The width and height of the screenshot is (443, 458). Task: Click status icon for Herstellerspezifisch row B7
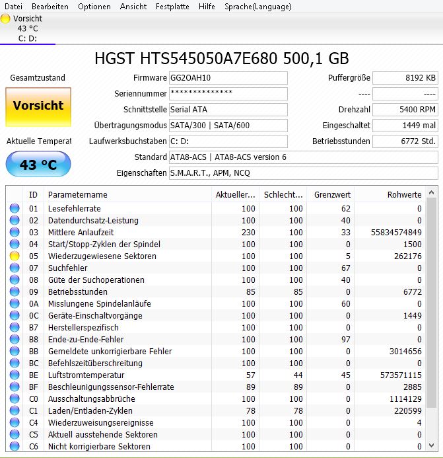point(15,327)
